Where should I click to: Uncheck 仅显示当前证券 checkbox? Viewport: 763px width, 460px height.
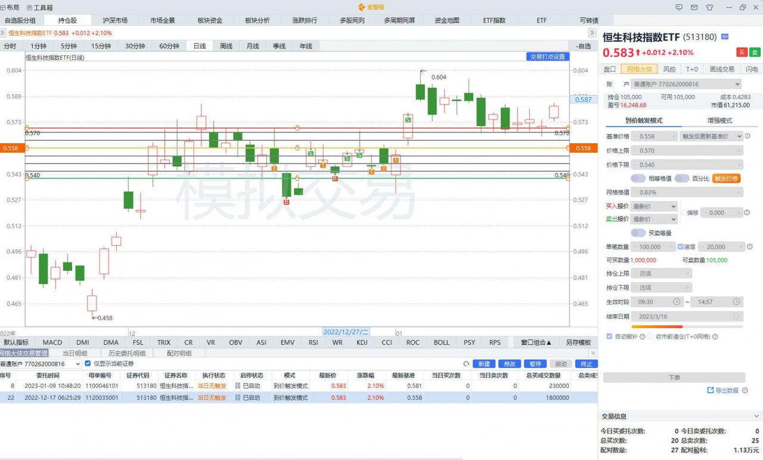[x=88, y=363]
